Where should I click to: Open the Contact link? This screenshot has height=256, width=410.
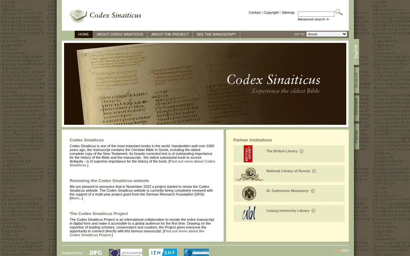pyautogui.click(x=255, y=13)
